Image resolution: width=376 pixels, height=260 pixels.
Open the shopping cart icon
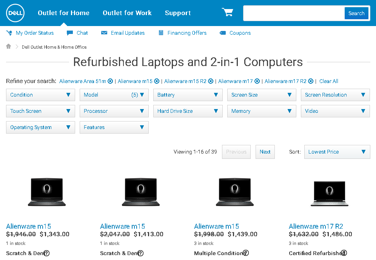click(227, 12)
